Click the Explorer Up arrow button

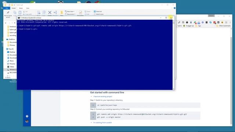tap(15, 23)
